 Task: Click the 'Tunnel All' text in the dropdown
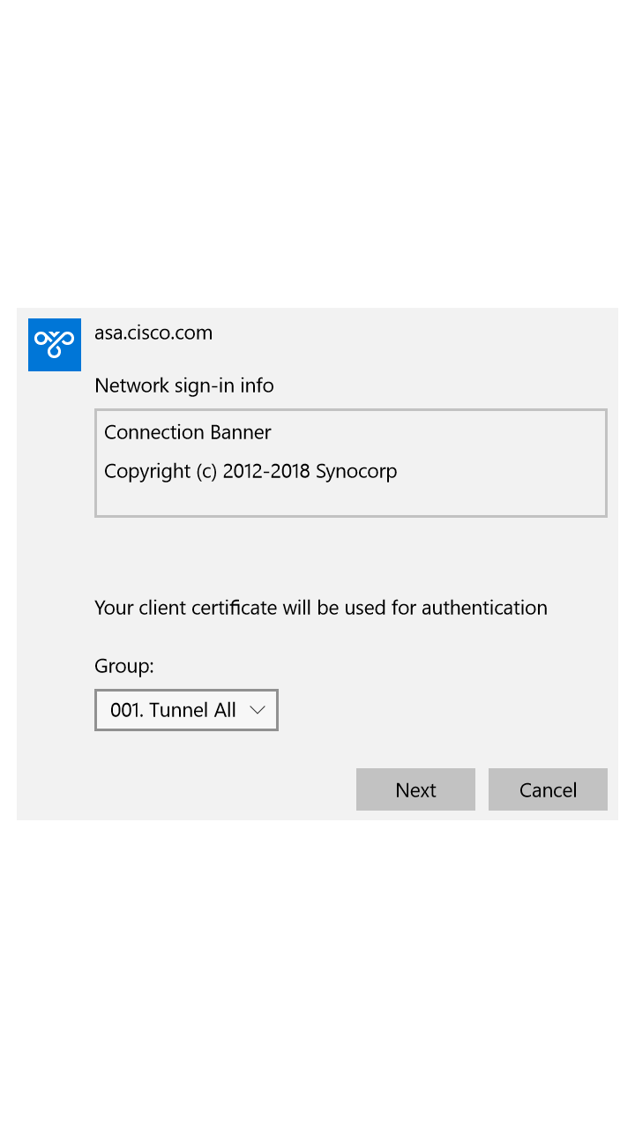click(x=193, y=710)
